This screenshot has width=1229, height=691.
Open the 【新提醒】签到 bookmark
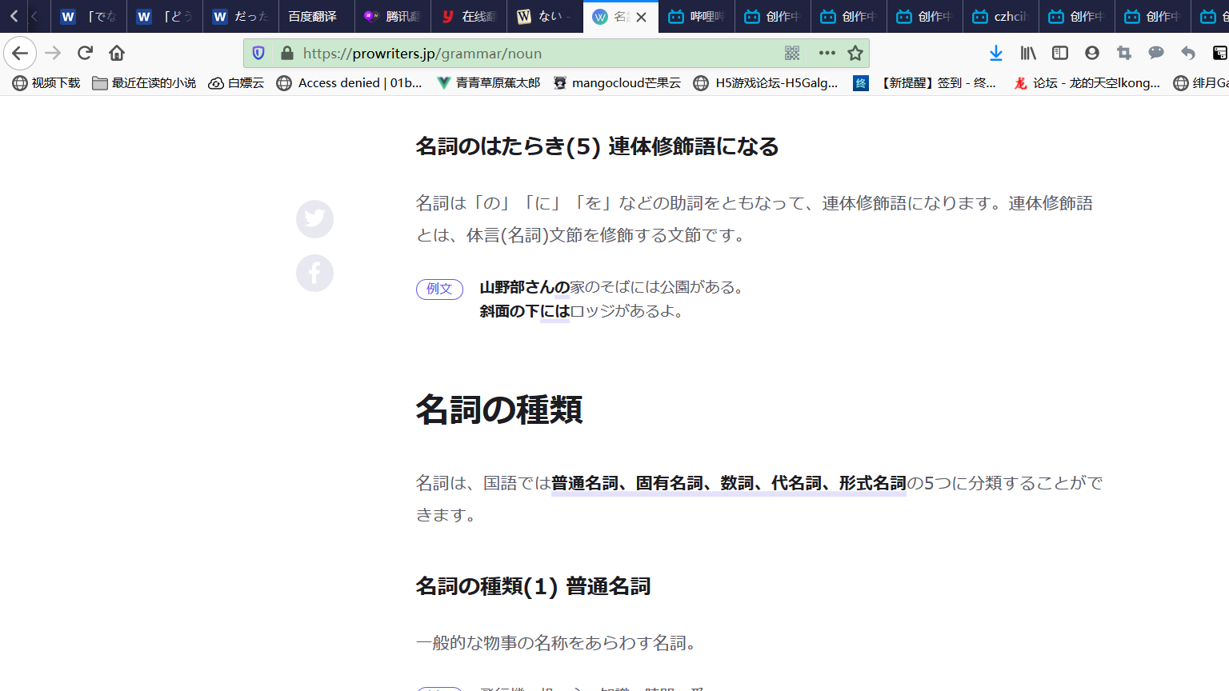[x=925, y=83]
